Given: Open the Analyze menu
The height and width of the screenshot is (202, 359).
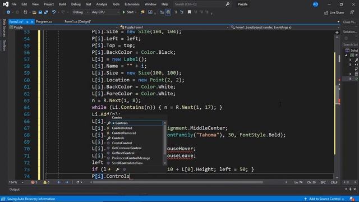Looking at the screenshot, I should tap(102, 4).
